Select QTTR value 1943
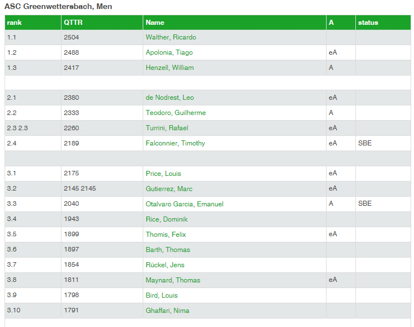Screen dimensions: 414x327 (x=71, y=219)
